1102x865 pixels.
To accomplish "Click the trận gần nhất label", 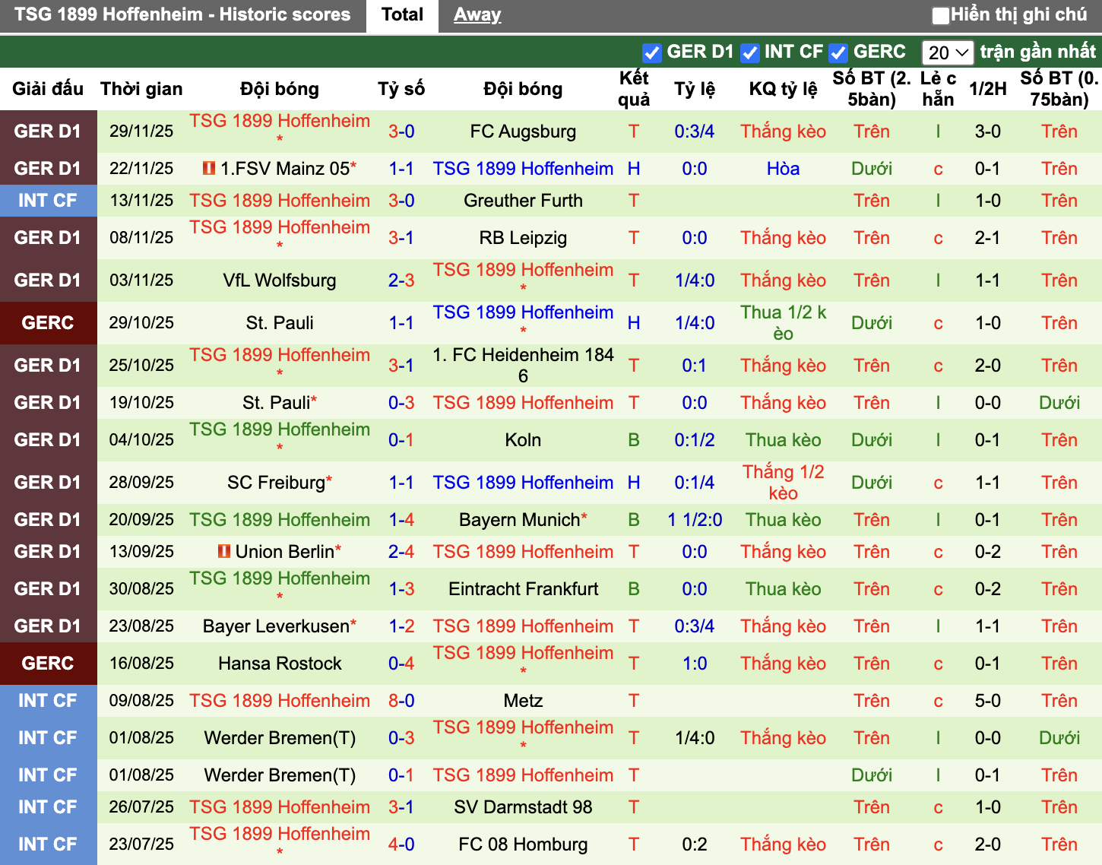I will point(1037,52).
